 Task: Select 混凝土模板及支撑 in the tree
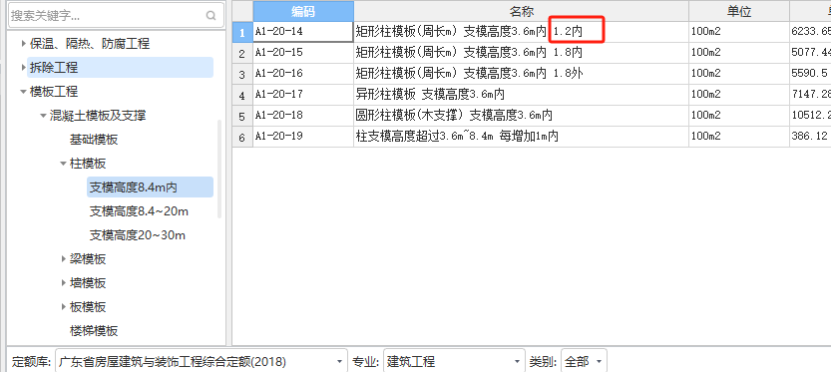click(98, 116)
